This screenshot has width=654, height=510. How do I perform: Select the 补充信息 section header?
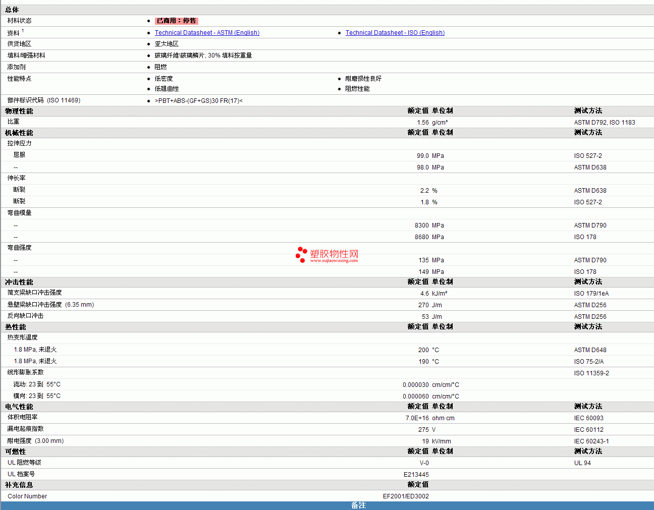(19, 485)
